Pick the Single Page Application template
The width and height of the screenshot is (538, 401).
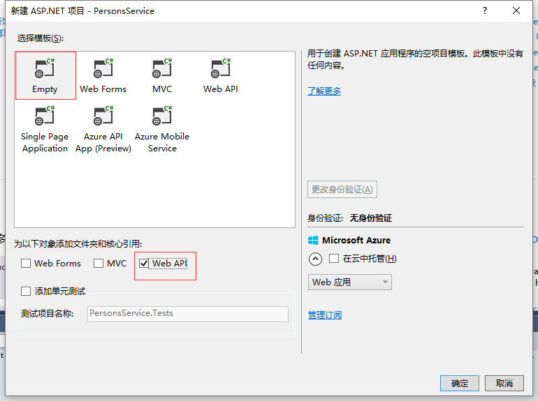pos(45,129)
